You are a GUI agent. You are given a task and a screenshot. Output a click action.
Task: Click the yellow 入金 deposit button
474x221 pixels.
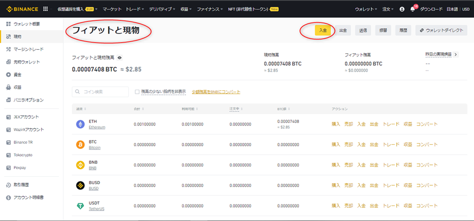tap(323, 30)
